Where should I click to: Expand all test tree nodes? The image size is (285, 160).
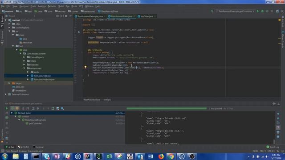click(33, 108)
